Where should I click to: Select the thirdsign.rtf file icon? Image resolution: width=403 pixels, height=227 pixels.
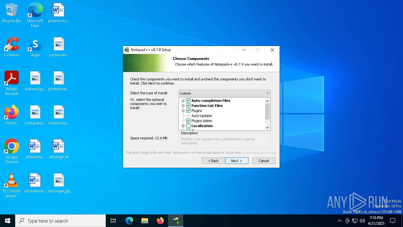[x=59, y=149]
